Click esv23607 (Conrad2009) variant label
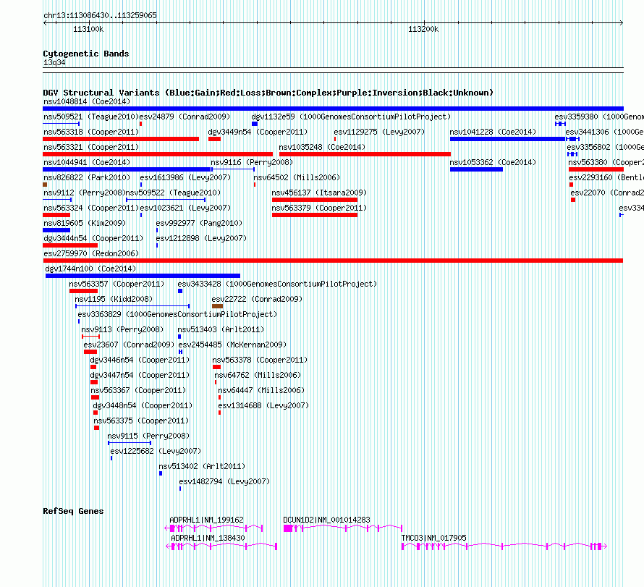The height and width of the screenshot is (587, 644). point(129,345)
